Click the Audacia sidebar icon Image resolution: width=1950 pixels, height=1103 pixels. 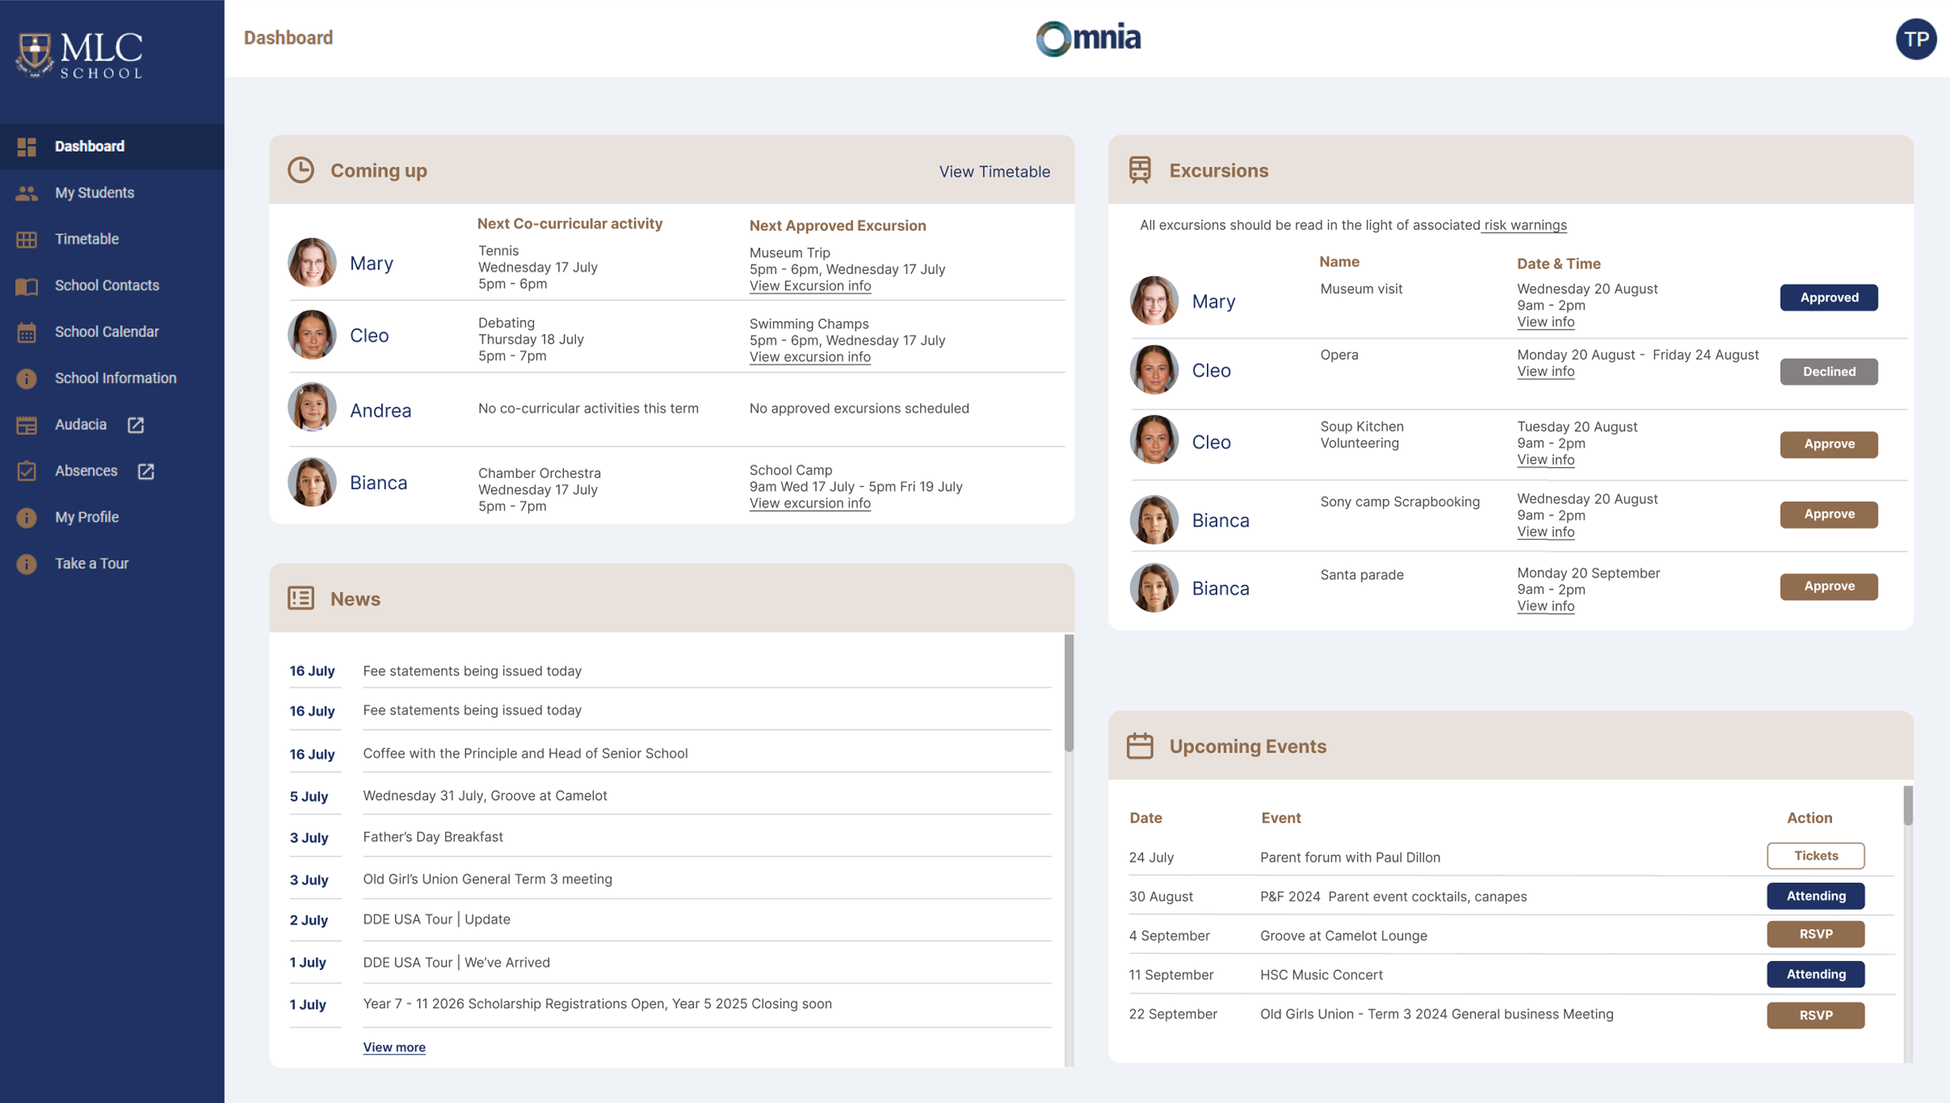click(27, 426)
